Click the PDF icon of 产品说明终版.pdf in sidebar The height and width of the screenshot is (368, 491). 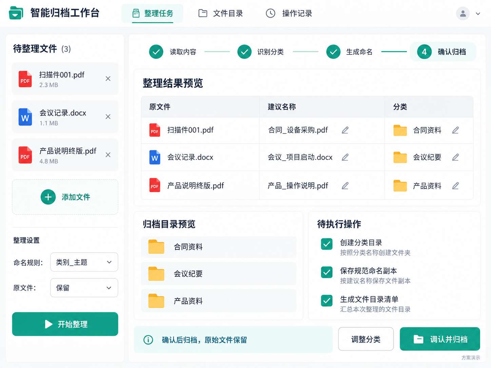coord(25,155)
